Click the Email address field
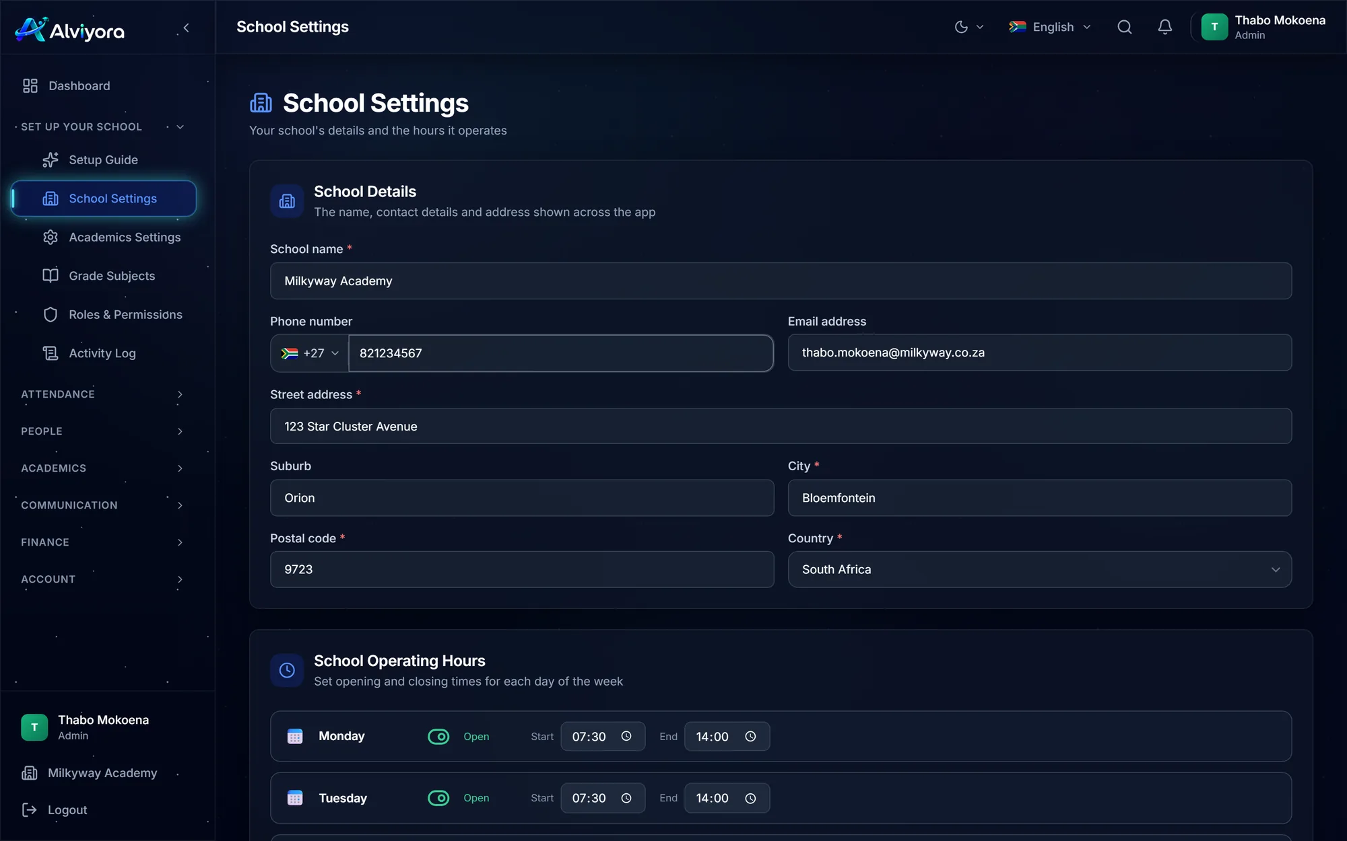The height and width of the screenshot is (841, 1347). coord(1040,353)
